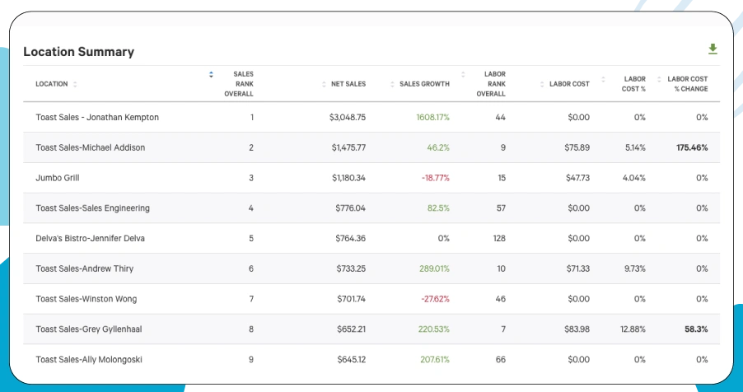Select Toast Sales-Michael Addison row
Viewport: 743px width, 392px height.
coord(90,147)
